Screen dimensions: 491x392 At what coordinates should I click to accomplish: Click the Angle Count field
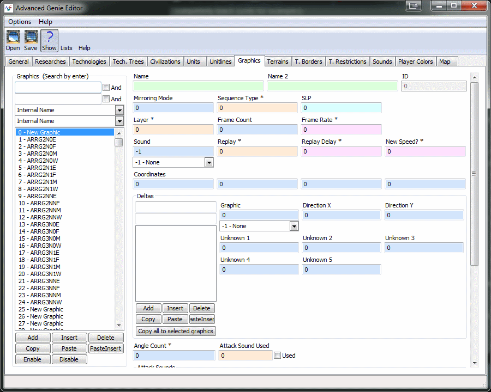point(174,356)
